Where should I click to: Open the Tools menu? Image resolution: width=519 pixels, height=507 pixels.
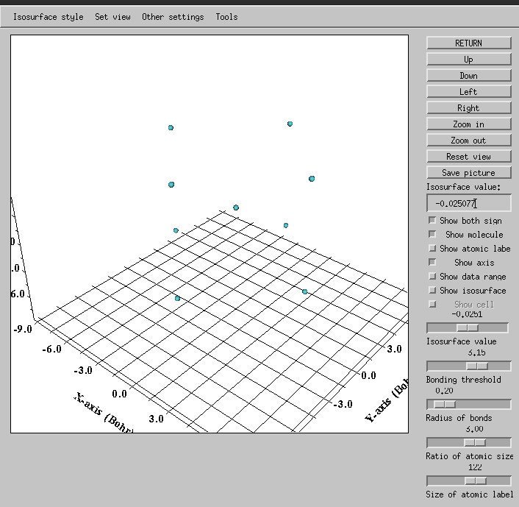pyautogui.click(x=226, y=17)
